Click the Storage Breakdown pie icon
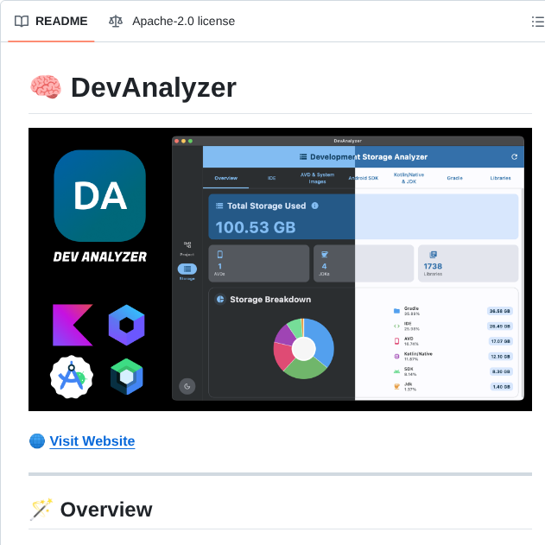This screenshot has height=545, width=545. pyautogui.click(x=220, y=299)
